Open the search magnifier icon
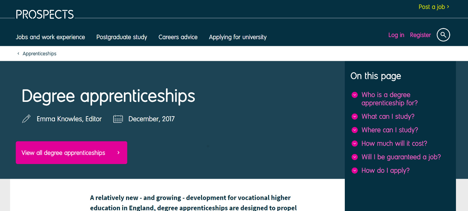The image size is (468, 211). 443,35
